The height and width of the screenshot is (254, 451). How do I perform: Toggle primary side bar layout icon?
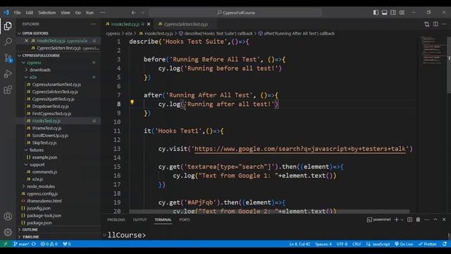point(376,13)
